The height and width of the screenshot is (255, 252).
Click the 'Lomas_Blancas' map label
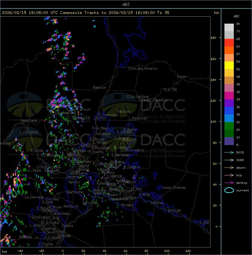[x=174, y=187]
